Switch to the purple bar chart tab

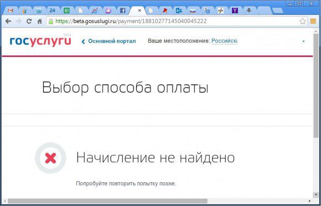[108, 11]
